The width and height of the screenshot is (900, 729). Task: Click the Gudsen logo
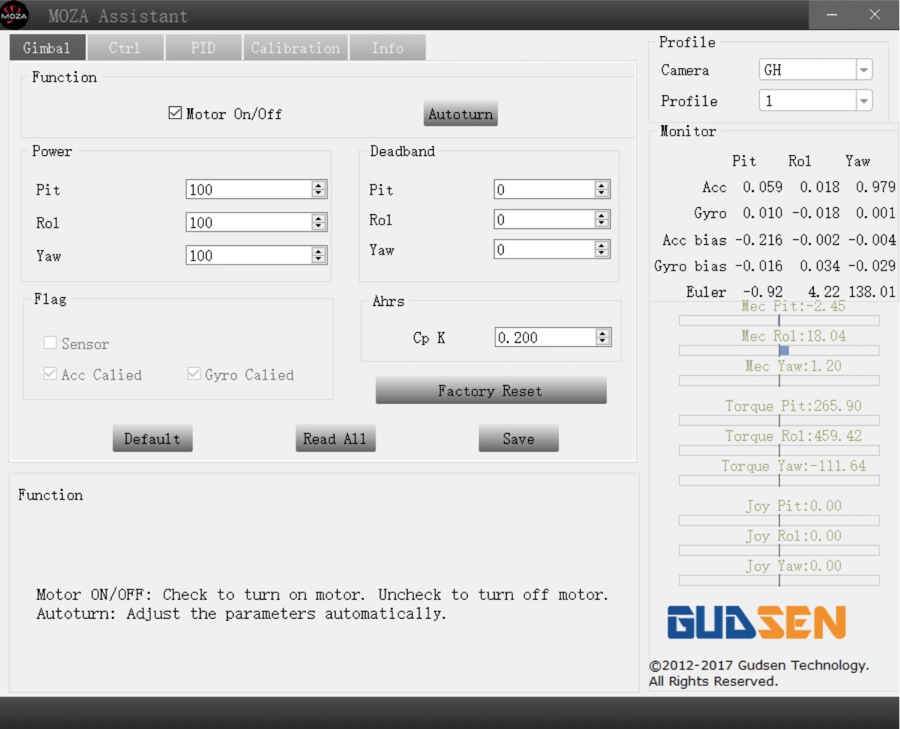coord(756,622)
